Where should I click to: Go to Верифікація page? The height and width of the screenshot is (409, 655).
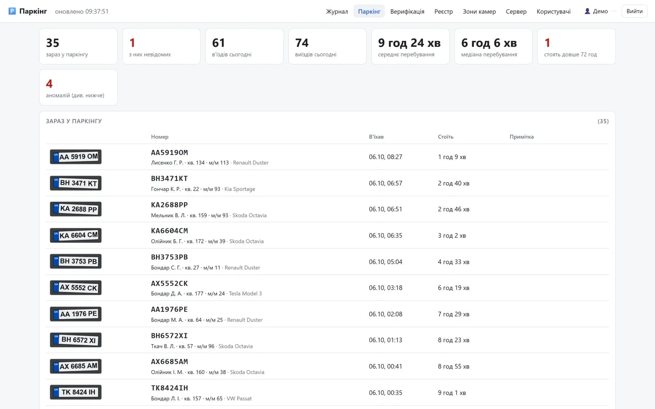coord(407,11)
